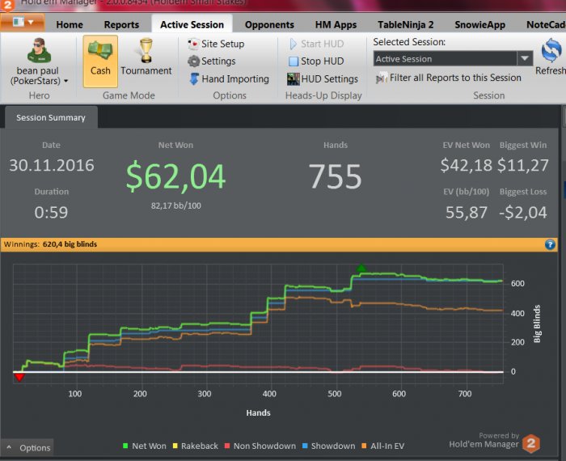The image size is (566, 461).
Task: Open Hand Importing arrow icon
Action: [x=194, y=78]
